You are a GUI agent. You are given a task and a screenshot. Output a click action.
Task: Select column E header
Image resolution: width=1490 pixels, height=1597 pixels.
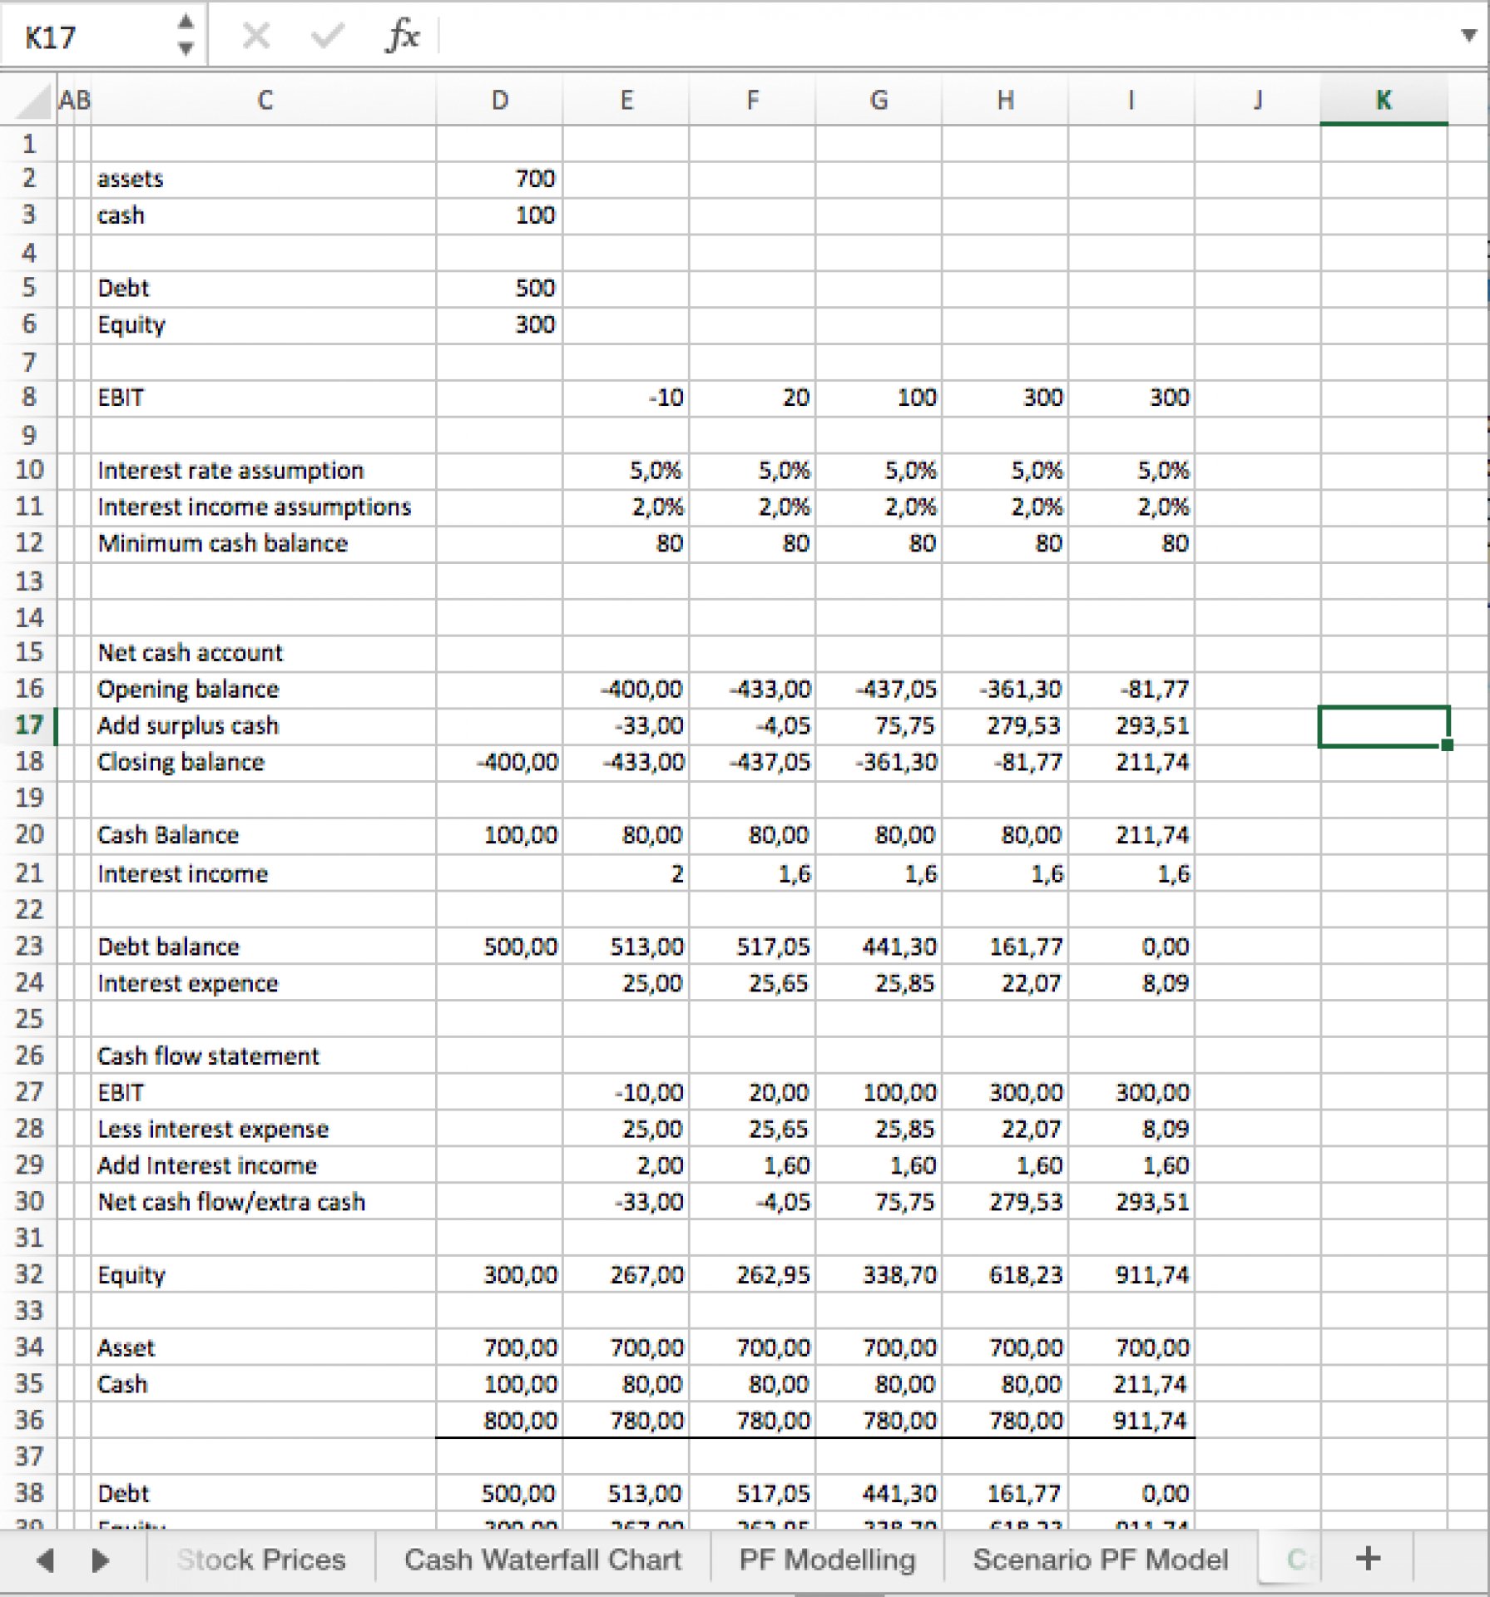point(626,101)
